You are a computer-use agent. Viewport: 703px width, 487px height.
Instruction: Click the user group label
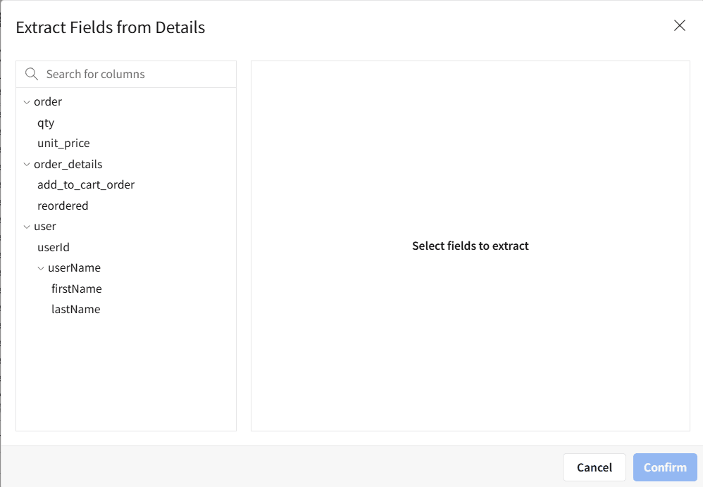coord(45,226)
